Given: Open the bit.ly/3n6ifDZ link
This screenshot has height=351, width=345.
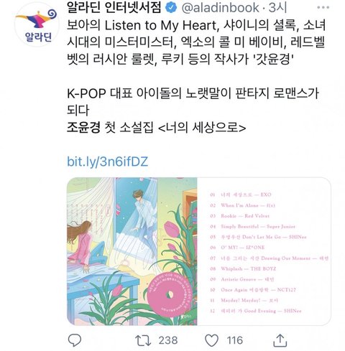Looking at the screenshot, I should 107,162.
